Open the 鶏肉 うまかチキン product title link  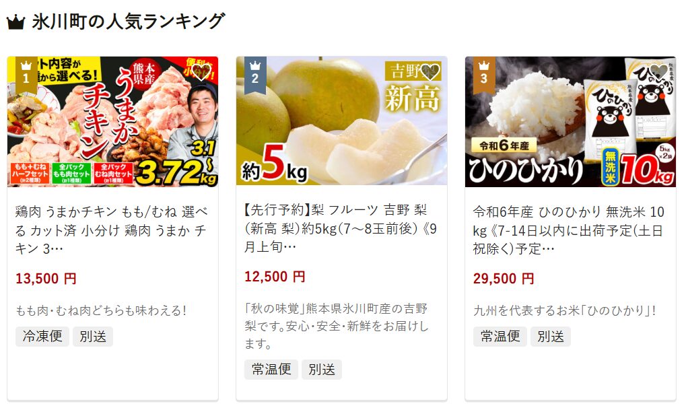coord(112,230)
